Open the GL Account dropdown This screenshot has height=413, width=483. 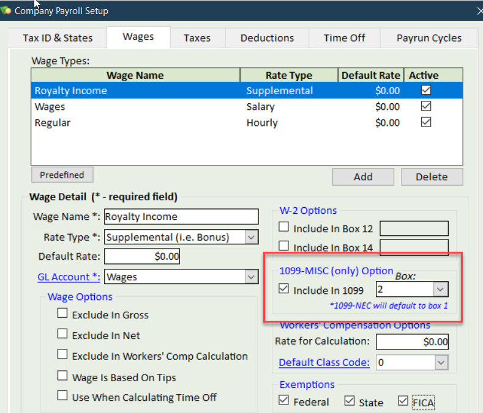(252, 277)
